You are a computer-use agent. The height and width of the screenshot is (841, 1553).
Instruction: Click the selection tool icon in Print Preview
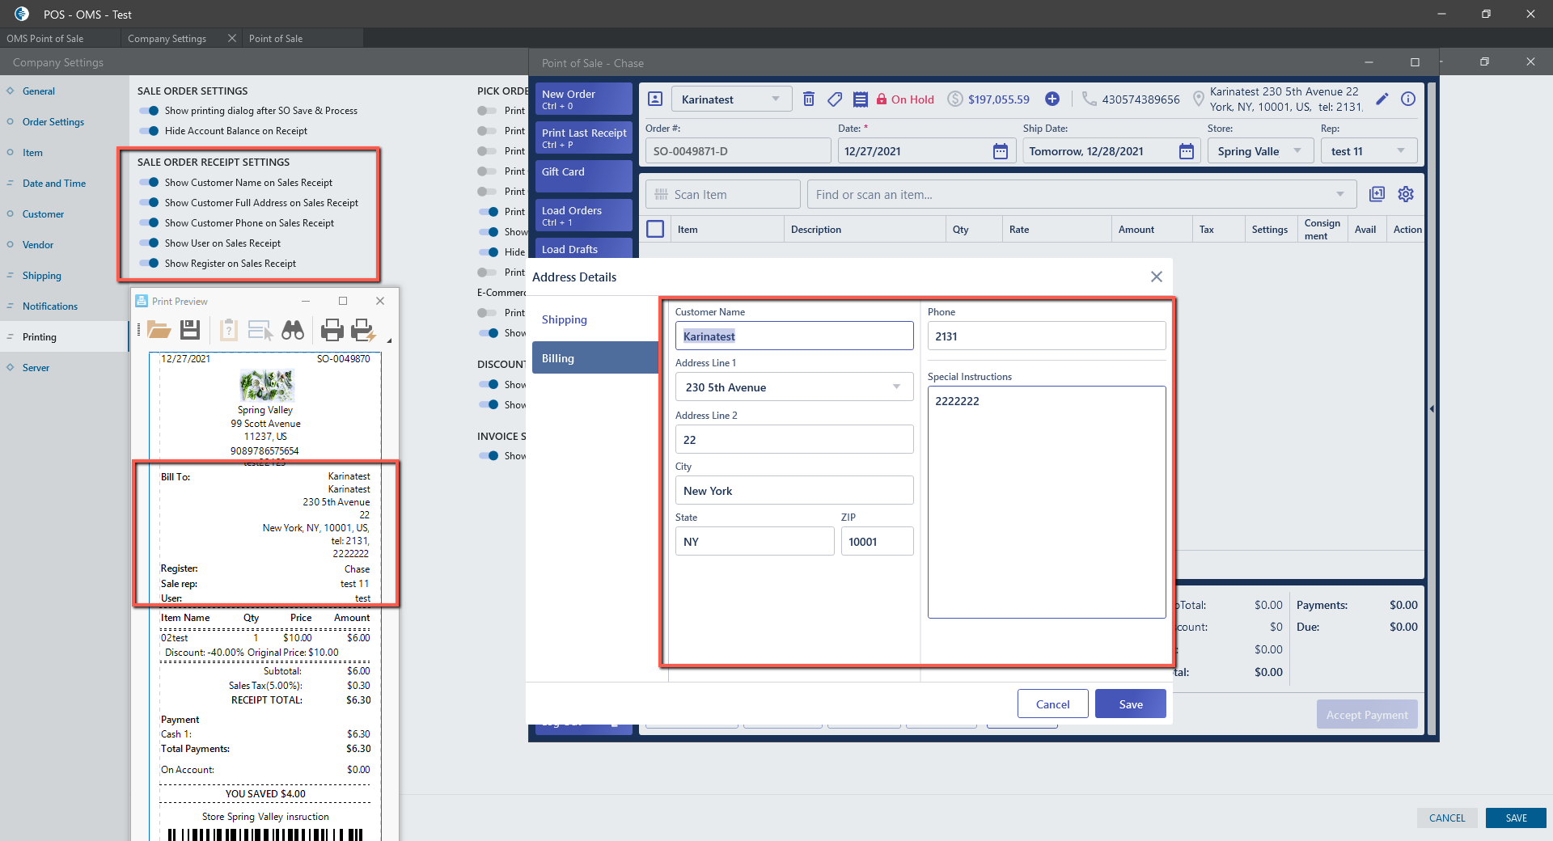click(260, 329)
